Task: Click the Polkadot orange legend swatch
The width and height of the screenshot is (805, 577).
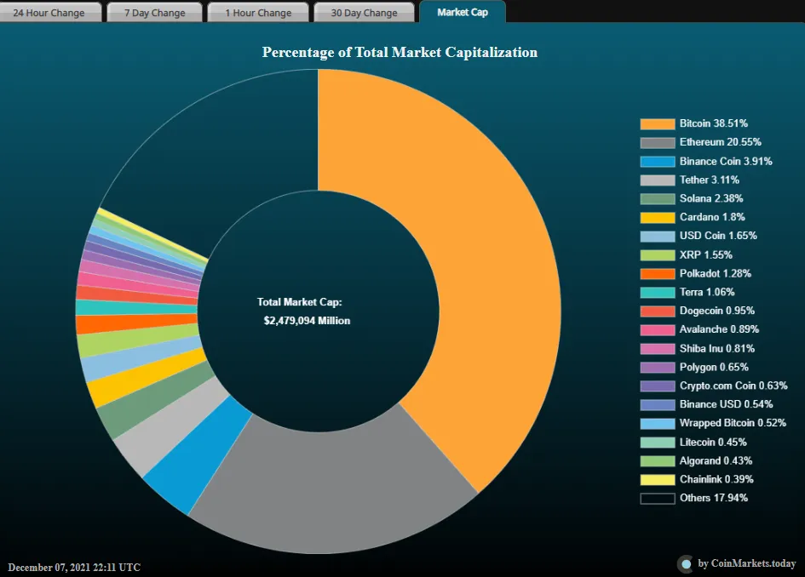Action: [x=657, y=274]
